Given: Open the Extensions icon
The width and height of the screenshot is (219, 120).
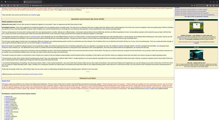Looking at the screenshot, I should point(210,5).
